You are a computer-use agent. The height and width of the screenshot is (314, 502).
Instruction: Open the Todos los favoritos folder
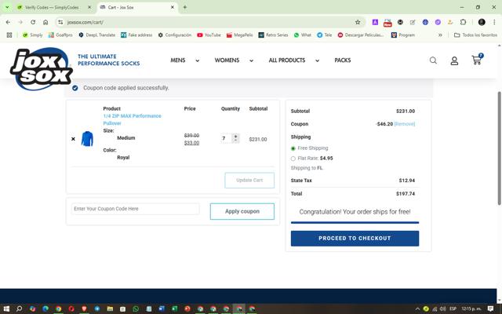[x=475, y=35]
